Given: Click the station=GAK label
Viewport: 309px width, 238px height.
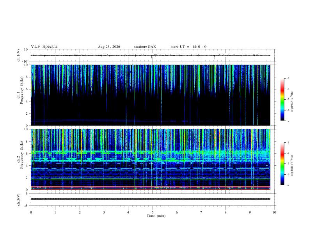Looking at the screenshot, I should pos(145,47).
